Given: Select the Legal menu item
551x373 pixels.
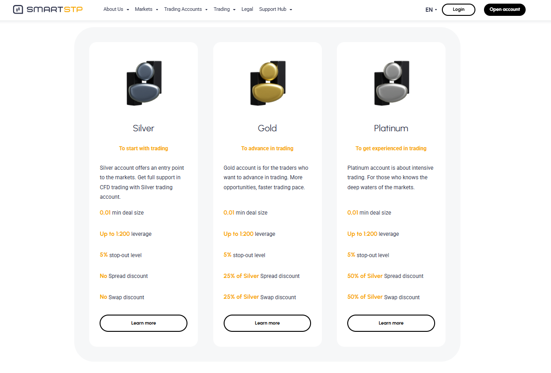Looking at the screenshot, I should (247, 9).
